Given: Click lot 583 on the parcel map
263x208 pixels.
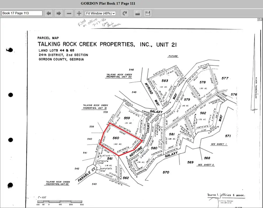Looking at the screenshot, I should coord(164,81).
